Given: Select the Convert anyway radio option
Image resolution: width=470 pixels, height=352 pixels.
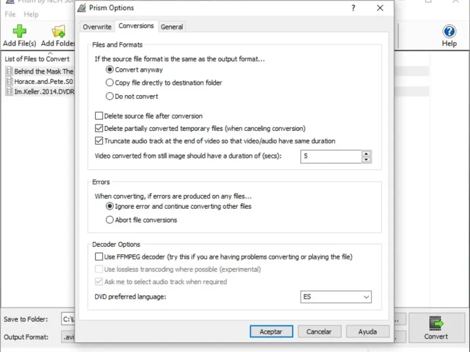Looking at the screenshot, I should (x=110, y=70).
